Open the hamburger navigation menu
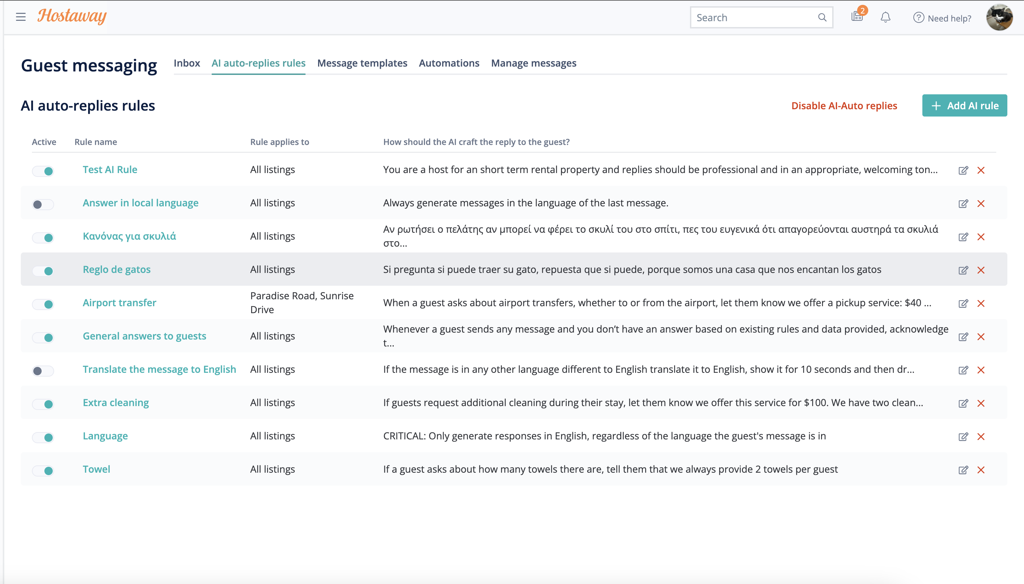The width and height of the screenshot is (1024, 584). point(20,17)
